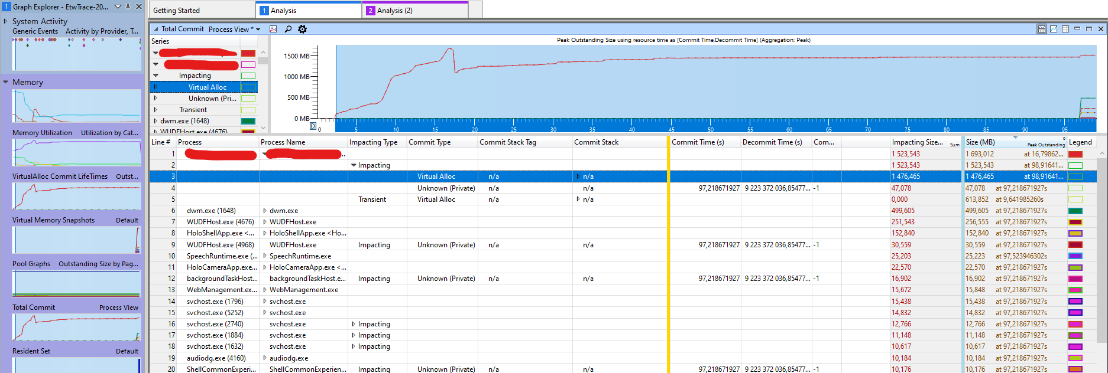Screen dimensions: 1108x373
Task: Open the Pool Graphs thumbnail
Action: click(x=77, y=284)
